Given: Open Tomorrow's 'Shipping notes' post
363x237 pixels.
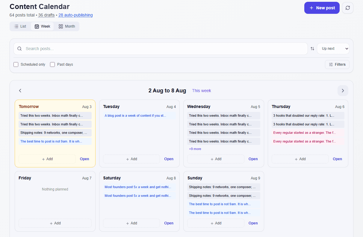Looking at the screenshot, I should [55, 133].
